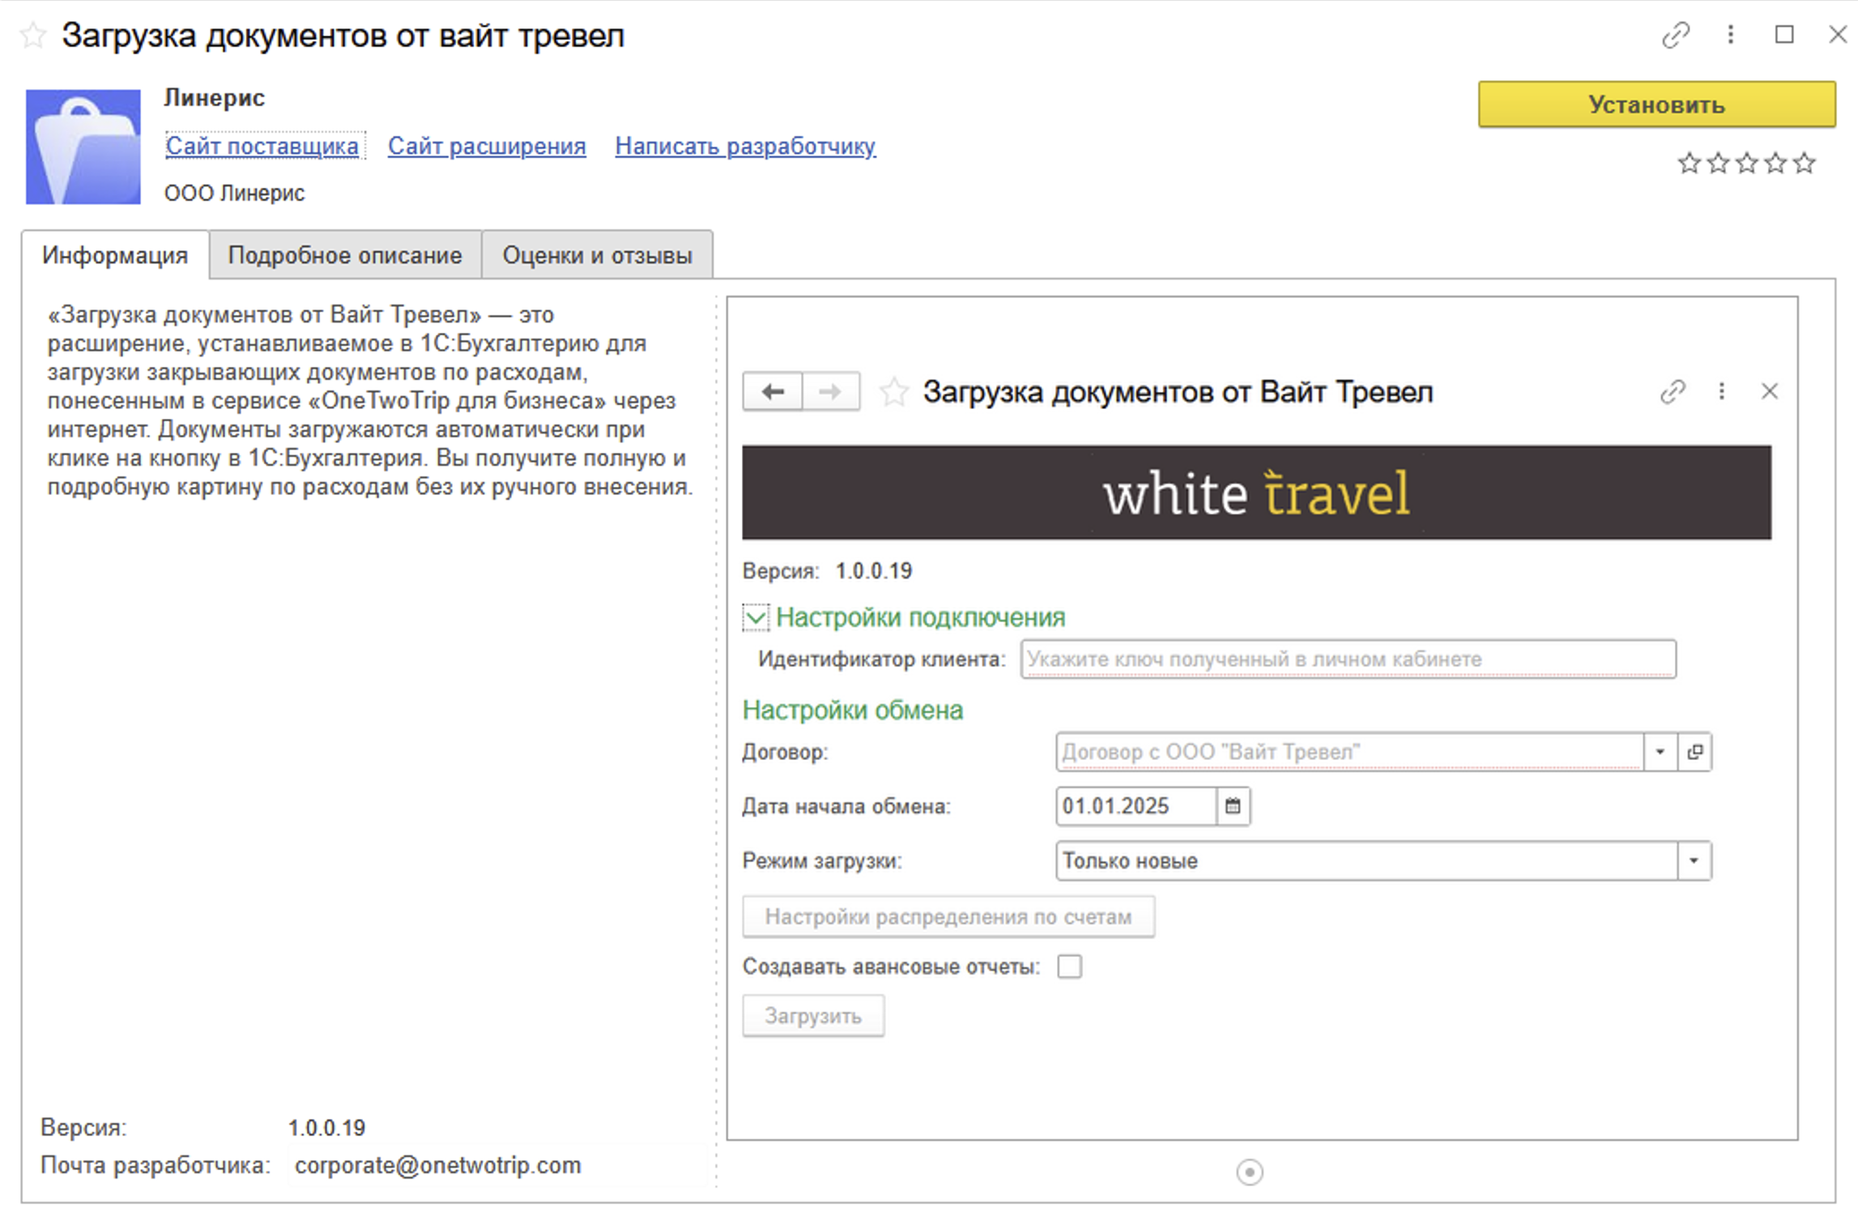Image resolution: width=1858 pixels, height=1212 pixels.
Task: Expand the Режим загрузки dropdown
Action: pos(1694,861)
